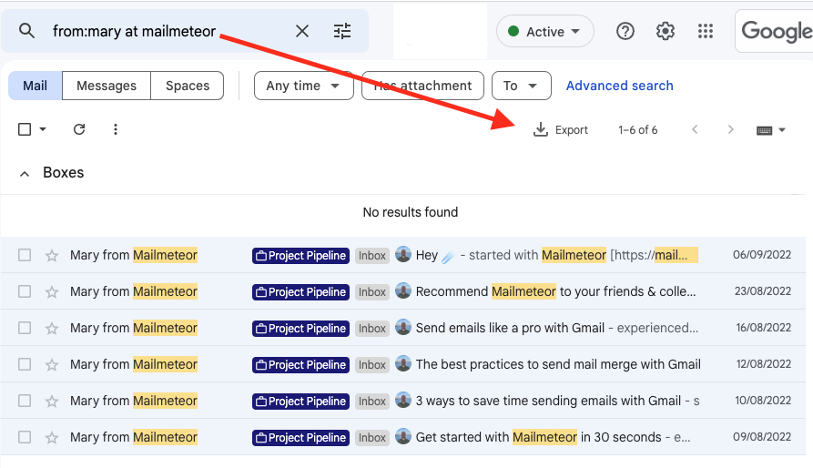Image resolution: width=813 pixels, height=468 pixels.
Task: Tick the select all checkbox
Action: [25, 129]
